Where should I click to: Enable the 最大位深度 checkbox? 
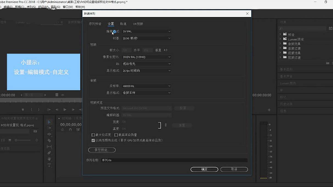pyautogui.click(x=93, y=135)
